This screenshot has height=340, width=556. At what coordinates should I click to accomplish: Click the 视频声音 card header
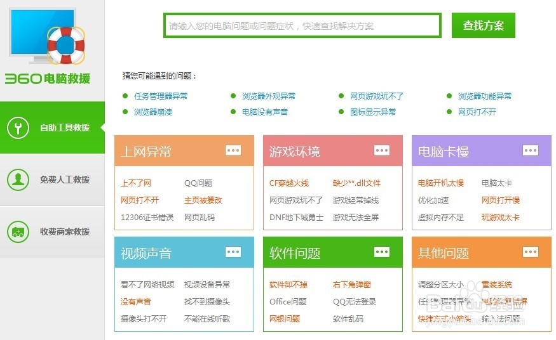[x=184, y=252]
